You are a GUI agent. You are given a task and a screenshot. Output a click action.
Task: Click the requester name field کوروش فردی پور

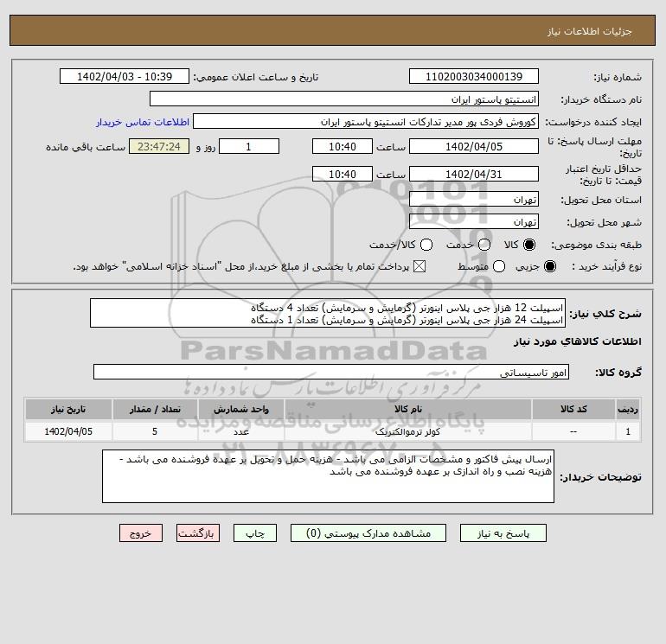pyautogui.click(x=366, y=121)
